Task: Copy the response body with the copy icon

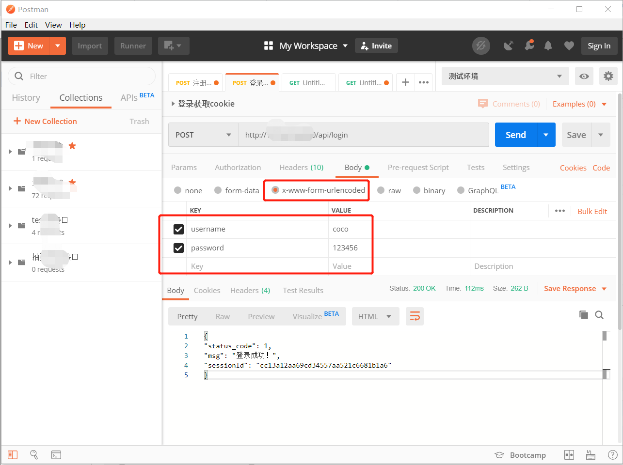Action: point(584,314)
